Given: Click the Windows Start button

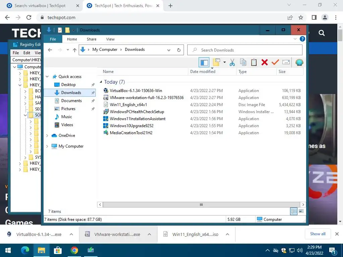Looking at the screenshot, I should coord(8,250).
